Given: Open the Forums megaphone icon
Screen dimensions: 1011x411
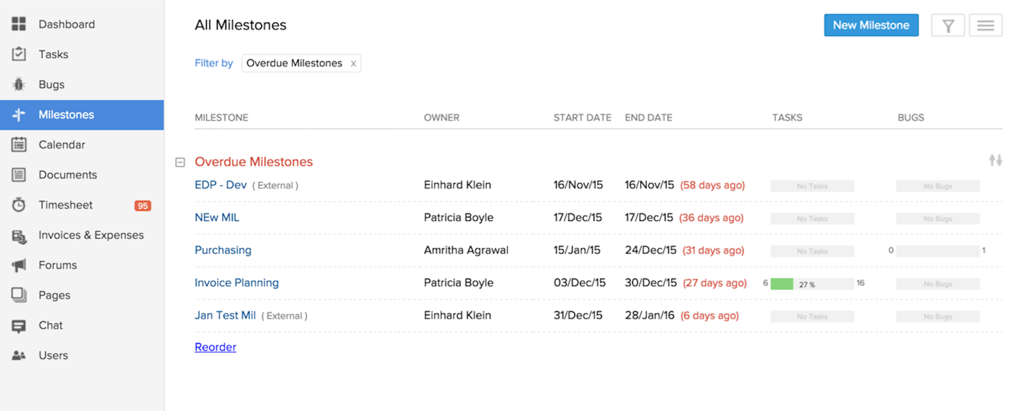Looking at the screenshot, I should click(19, 265).
